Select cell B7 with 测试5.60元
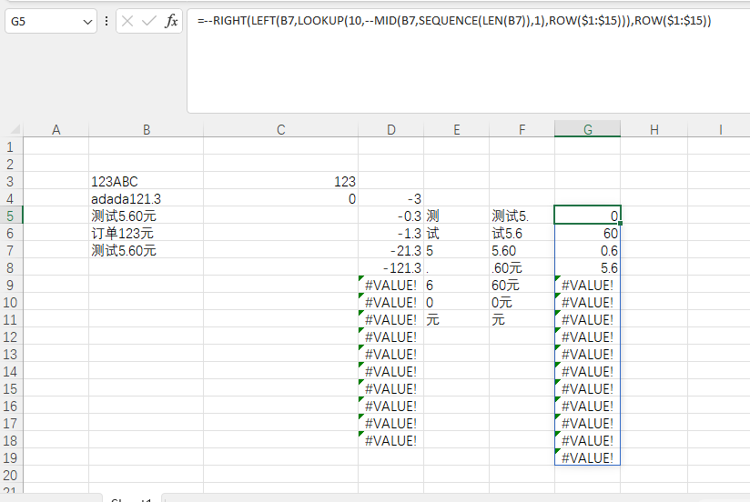750x502 pixels. point(147,250)
